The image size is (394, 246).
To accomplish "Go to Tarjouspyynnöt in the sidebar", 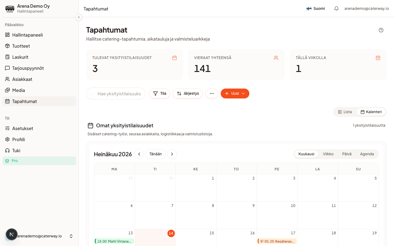I will pyautogui.click(x=39, y=68).
